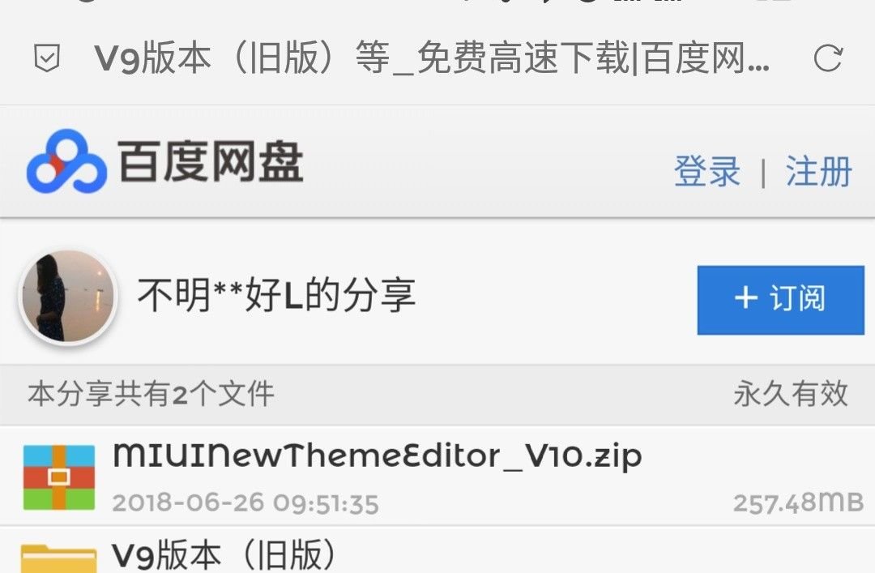The image size is (875, 573).
Task: Open the 登录 login link
Action: pyautogui.click(x=707, y=171)
